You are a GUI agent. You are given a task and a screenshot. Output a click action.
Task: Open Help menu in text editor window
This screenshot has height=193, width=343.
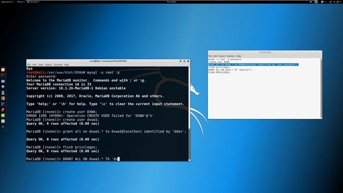238,56
